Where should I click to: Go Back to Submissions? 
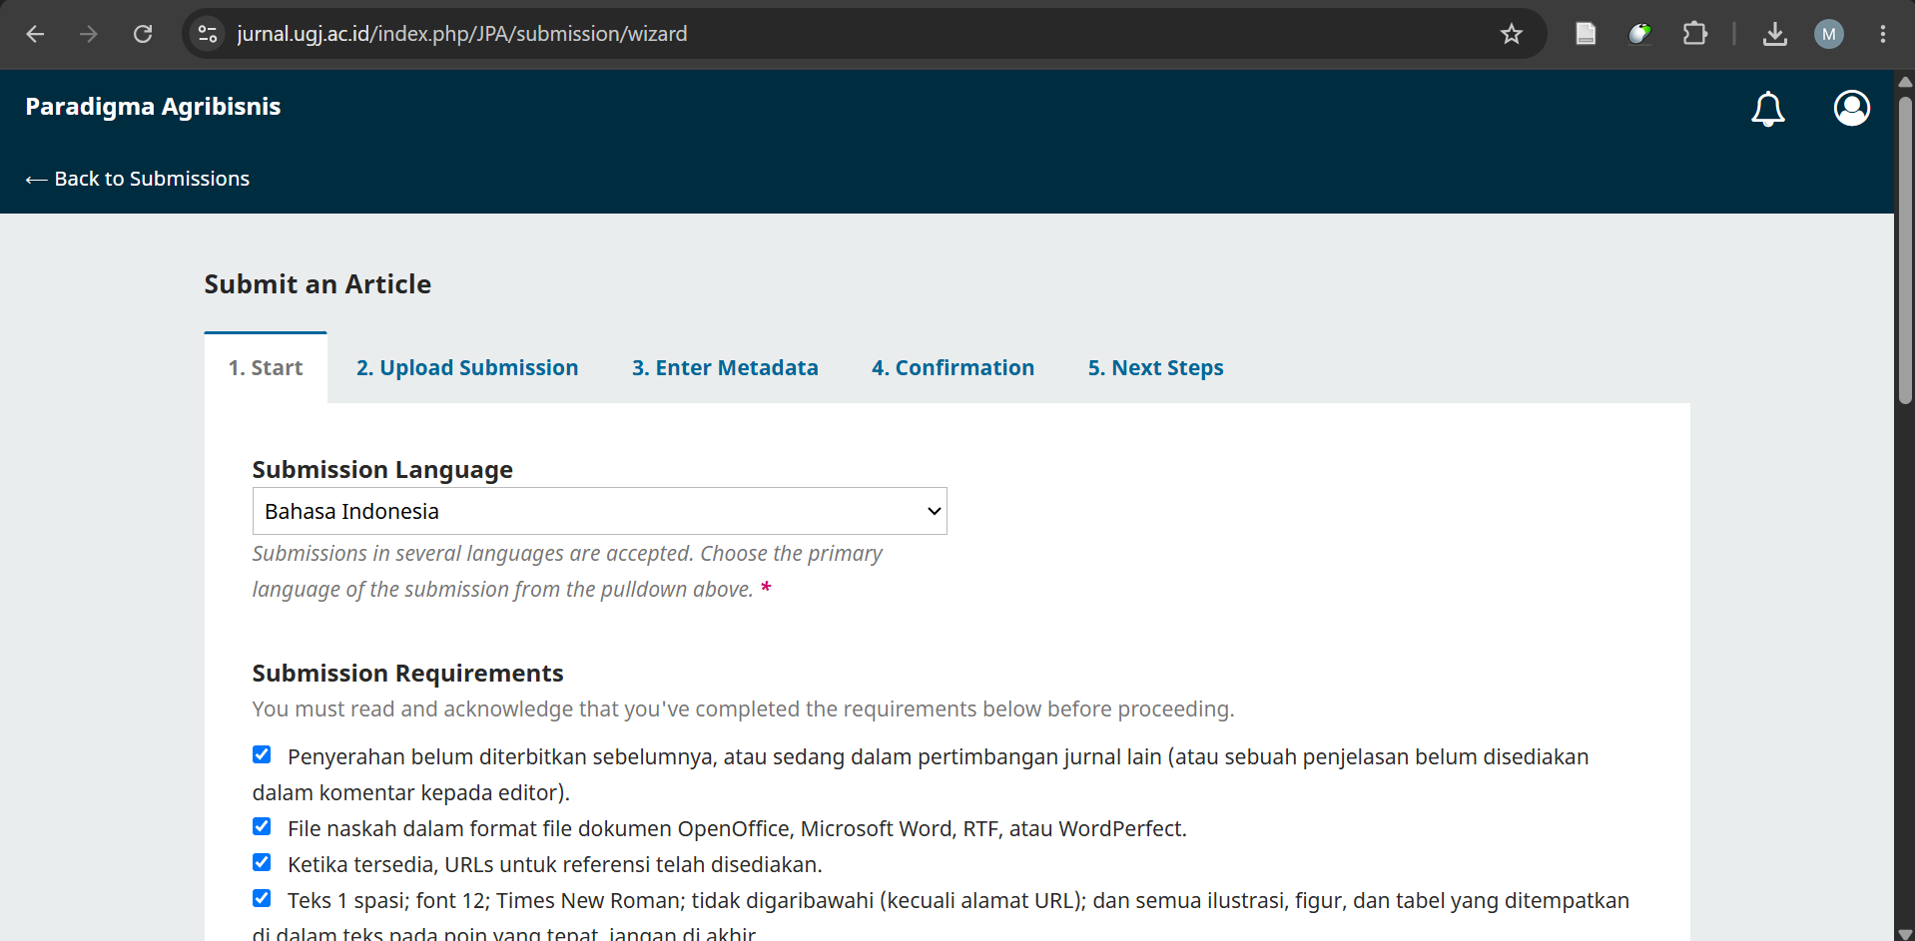pos(138,179)
